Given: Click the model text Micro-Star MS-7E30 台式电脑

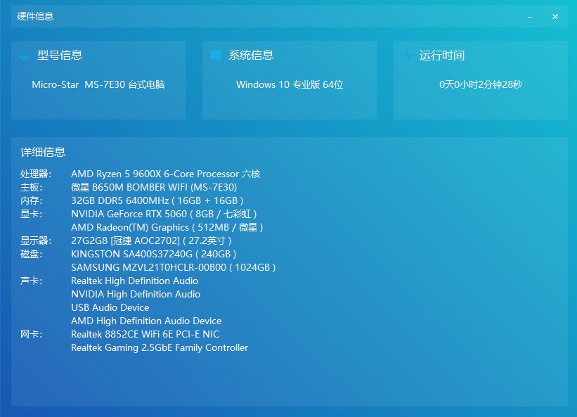Looking at the screenshot, I should [x=98, y=84].
